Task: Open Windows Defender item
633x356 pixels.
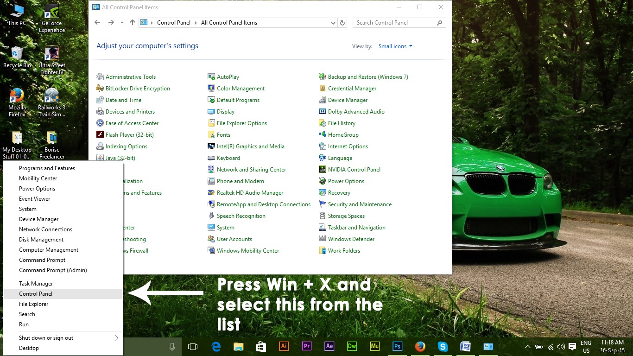Action: point(347,239)
